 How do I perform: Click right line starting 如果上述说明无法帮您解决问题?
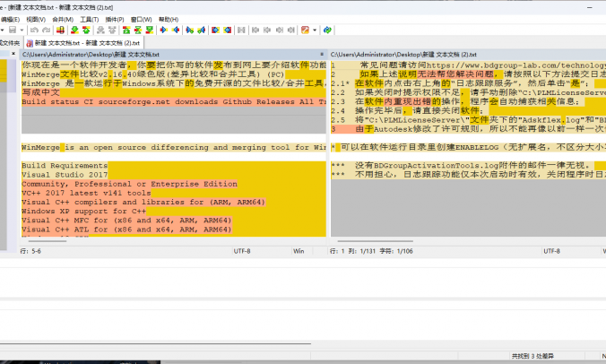[468, 74]
